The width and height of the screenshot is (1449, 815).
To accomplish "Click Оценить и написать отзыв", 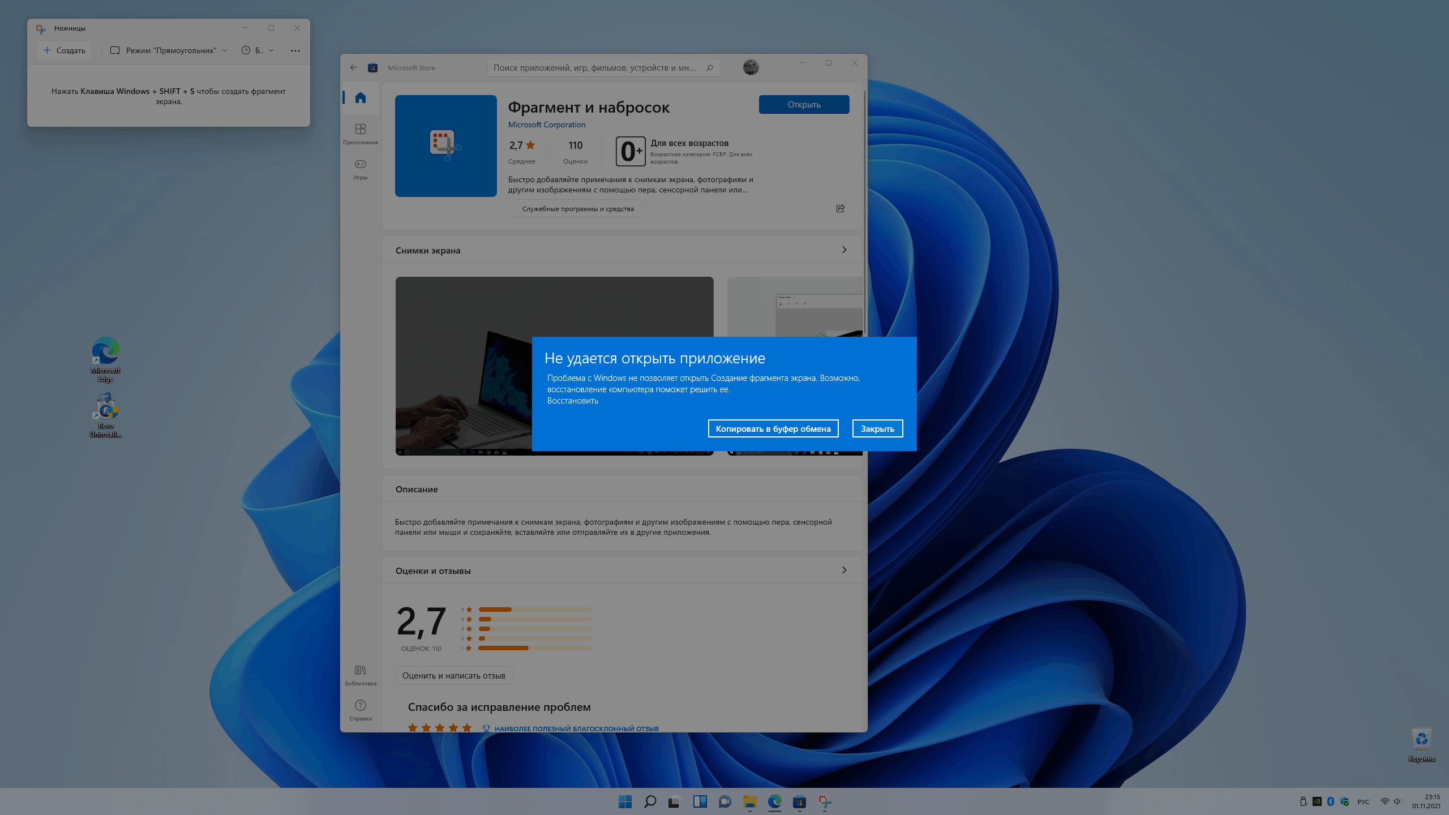I will 454,675.
